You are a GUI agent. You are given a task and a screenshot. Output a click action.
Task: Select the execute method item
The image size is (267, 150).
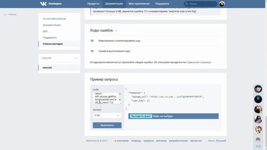(x=59, y=67)
